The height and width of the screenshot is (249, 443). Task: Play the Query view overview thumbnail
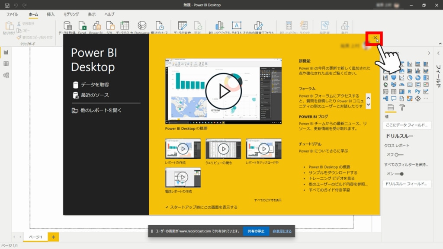(x=224, y=149)
